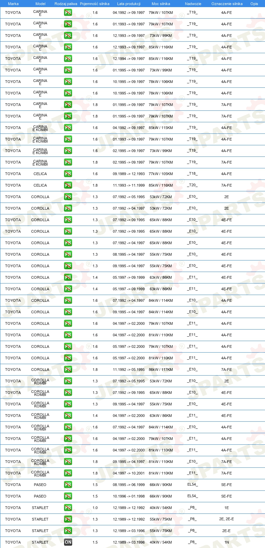This screenshot has height=548, width=265.
Task: Click the ON diesel fuel icon for Starlet 1N
Action: coord(68,542)
